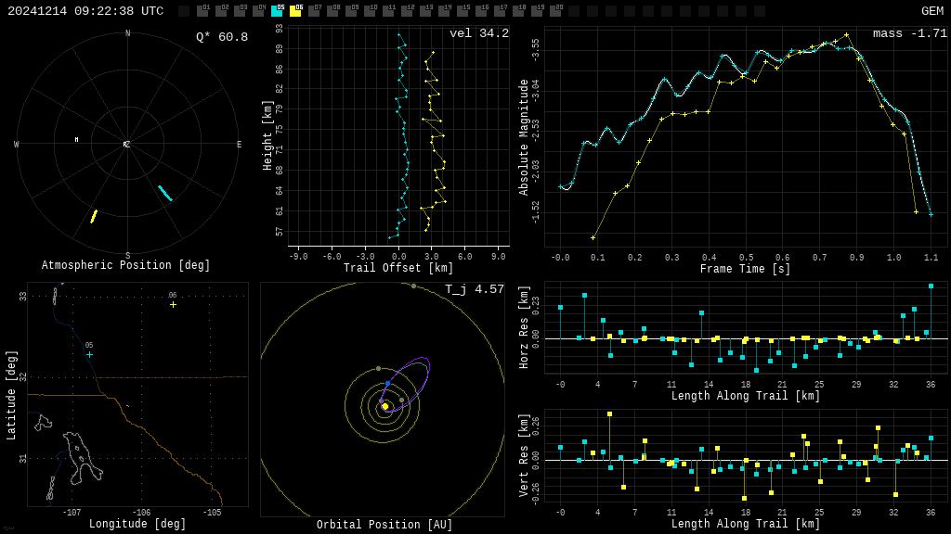Viewport: 951px width, 534px height.
Task: Click the GEM shower label
Action: [x=931, y=11]
